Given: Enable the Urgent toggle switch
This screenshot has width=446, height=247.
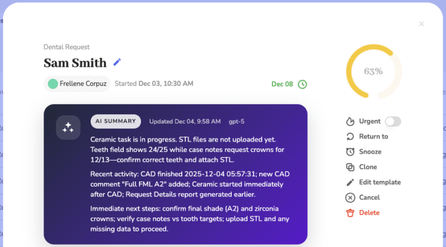Looking at the screenshot, I should [393, 122].
